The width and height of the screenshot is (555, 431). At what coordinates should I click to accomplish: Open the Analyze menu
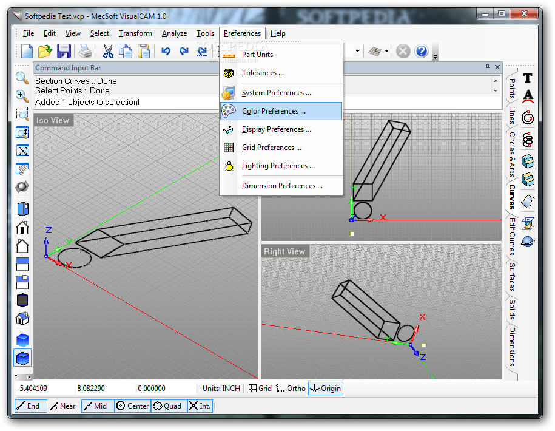click(174, 33)
